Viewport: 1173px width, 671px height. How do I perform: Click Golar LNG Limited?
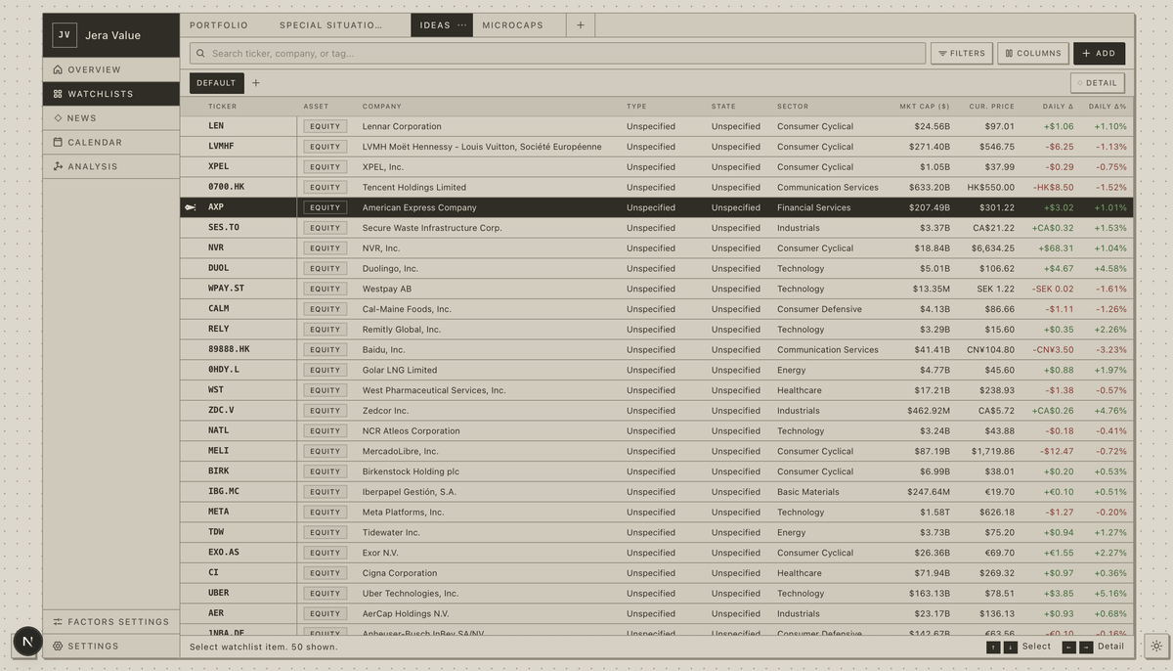point(400,370)
